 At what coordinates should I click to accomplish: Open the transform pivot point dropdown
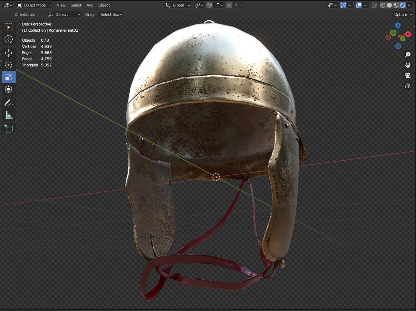coord(199,5)
